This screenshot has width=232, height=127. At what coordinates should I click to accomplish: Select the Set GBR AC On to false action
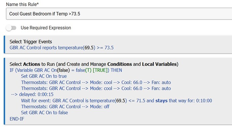click(44, 113)
